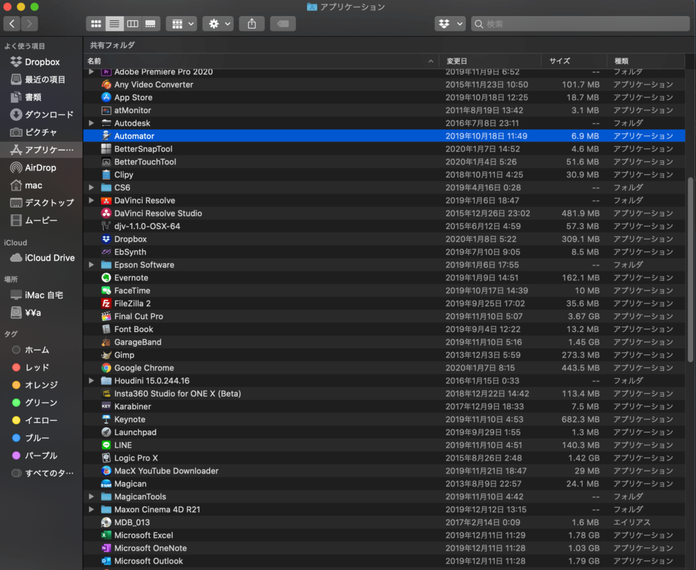696x570 pixels.
Task: Go back with the back arrow
Action: click(12, 24)
